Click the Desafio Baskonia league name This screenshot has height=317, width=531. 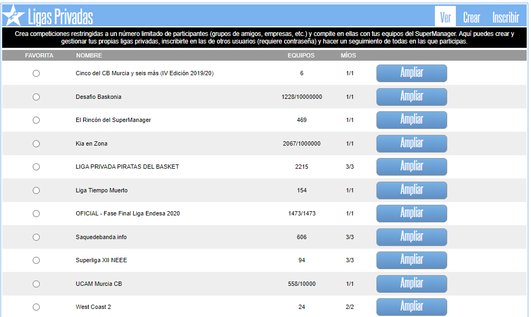coord(98,97)
